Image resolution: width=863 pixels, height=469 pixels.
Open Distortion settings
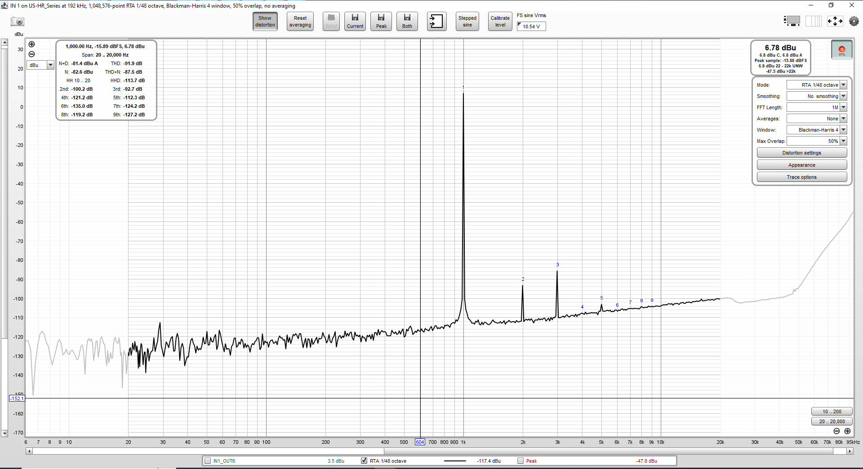pyautogui.click(x=802, y=153)
